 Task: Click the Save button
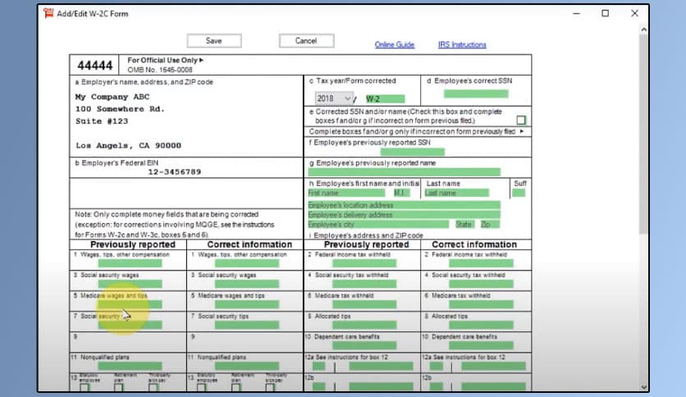click(x=213, y=40)
